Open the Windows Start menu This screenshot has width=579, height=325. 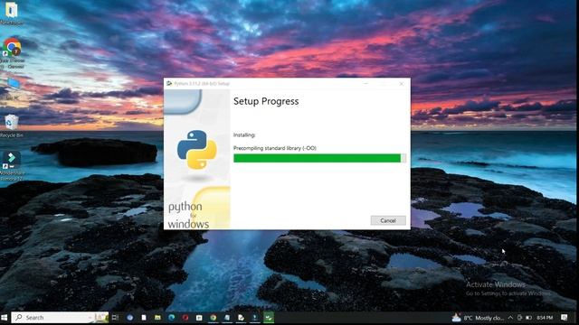(5, 317)
